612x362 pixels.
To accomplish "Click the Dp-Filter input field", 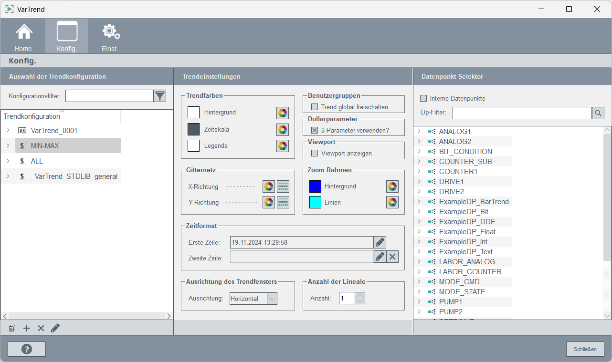I will click(x=522, y=113).
